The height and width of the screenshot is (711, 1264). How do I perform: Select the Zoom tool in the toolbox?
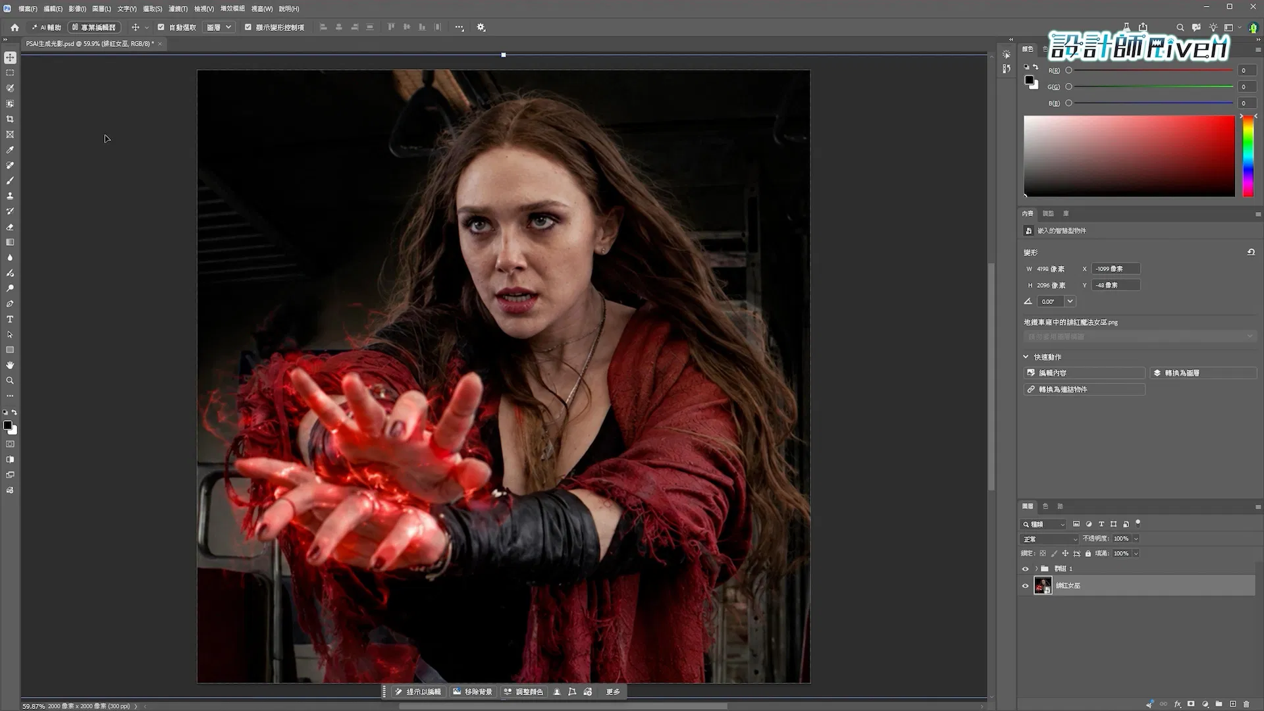click(x=10, y=381)
